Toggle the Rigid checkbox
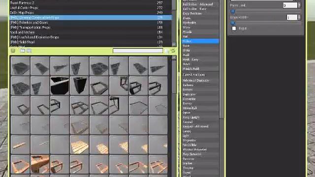 234,29
